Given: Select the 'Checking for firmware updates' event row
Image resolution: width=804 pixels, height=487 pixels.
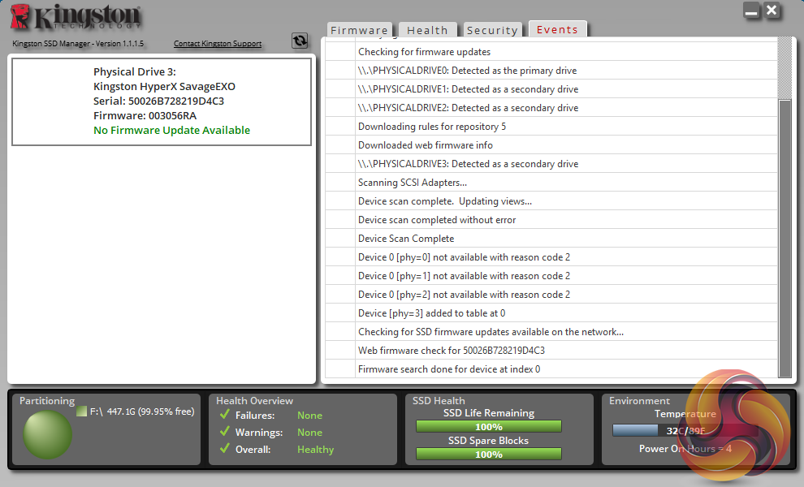Looking at the screenshot, I should click(551, 52).
